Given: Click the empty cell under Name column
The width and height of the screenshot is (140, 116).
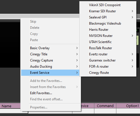Looking at the screenshot, I should (x=10, y=111).
